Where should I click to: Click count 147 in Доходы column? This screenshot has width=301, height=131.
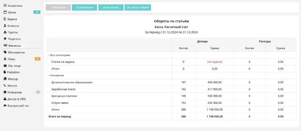point(184,82)
